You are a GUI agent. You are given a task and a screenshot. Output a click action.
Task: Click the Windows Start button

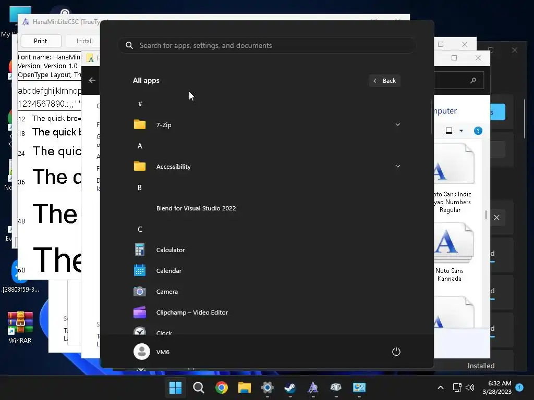[175, 387]
